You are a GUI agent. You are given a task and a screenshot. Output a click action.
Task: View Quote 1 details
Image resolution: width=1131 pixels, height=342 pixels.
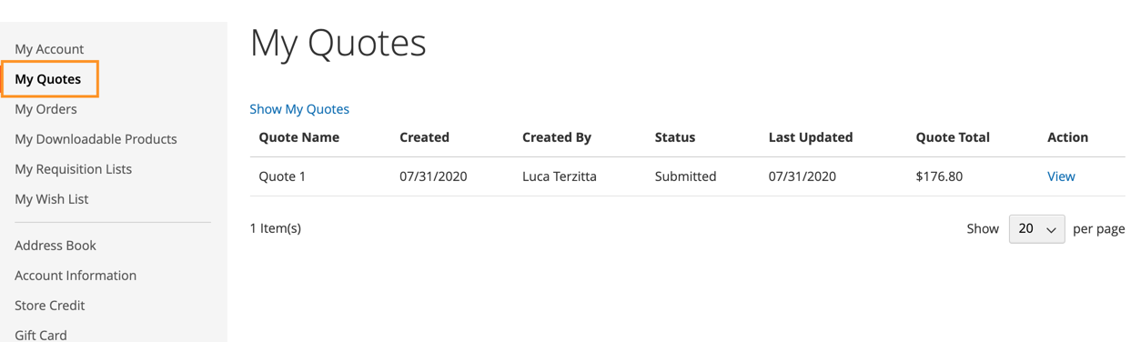1061,176
